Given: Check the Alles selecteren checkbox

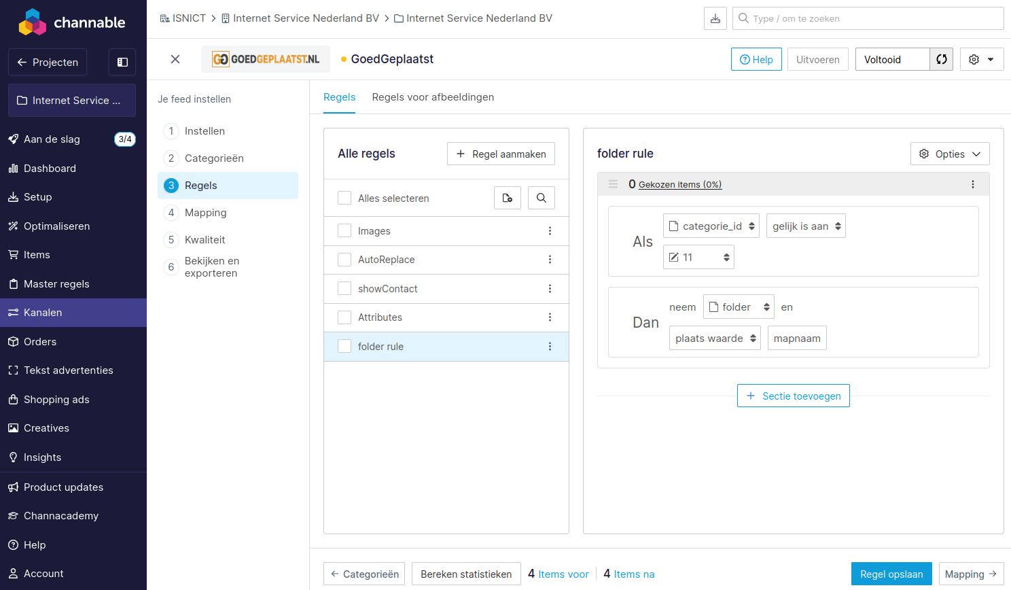Looking at the screenshot, I should 344,198.
